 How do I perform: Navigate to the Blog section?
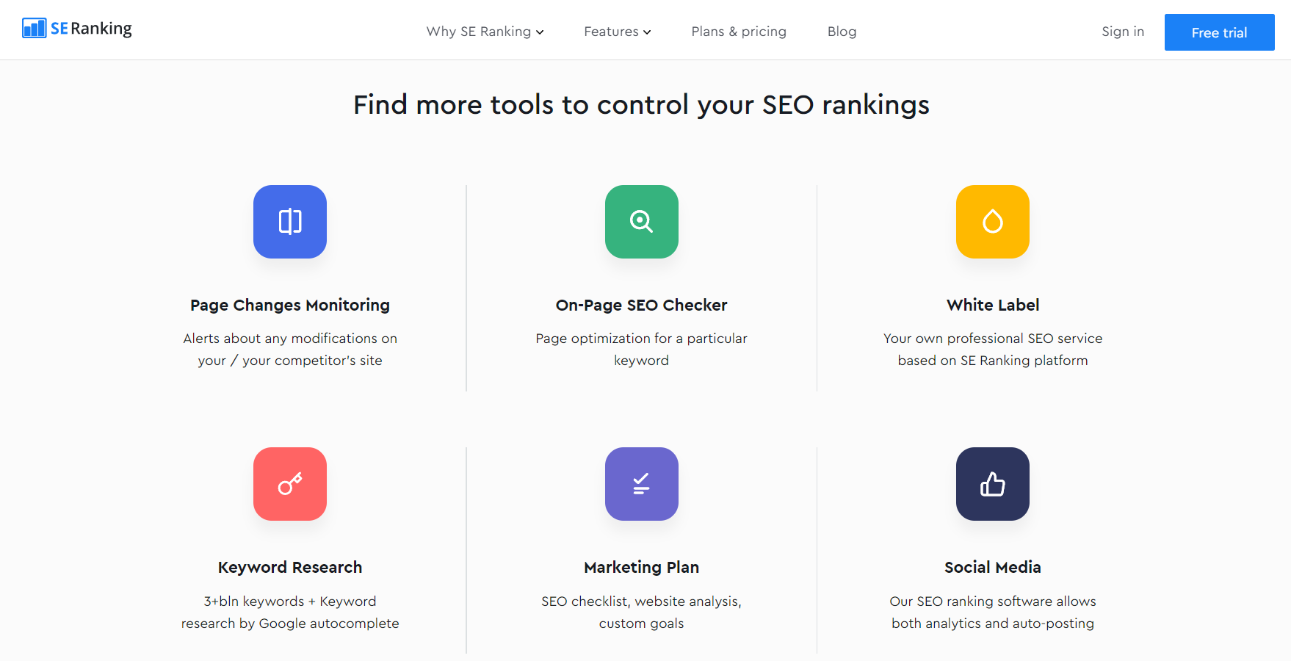point(842,32)
